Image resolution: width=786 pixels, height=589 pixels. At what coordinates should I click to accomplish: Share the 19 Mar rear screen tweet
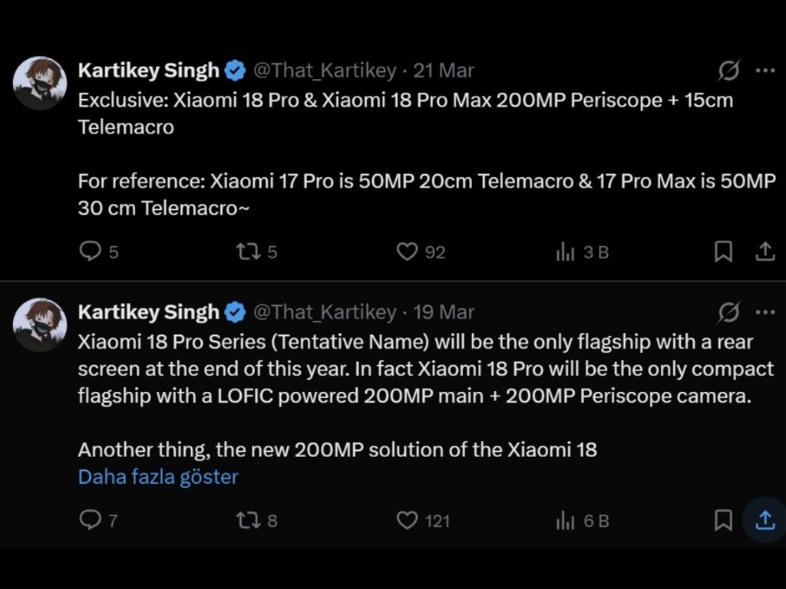(x=765, y=520)
